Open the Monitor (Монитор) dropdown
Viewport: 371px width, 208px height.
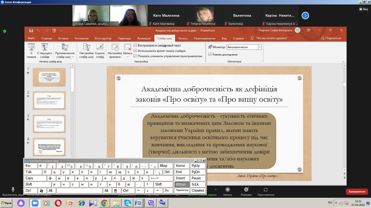click(x=259, y=47)
